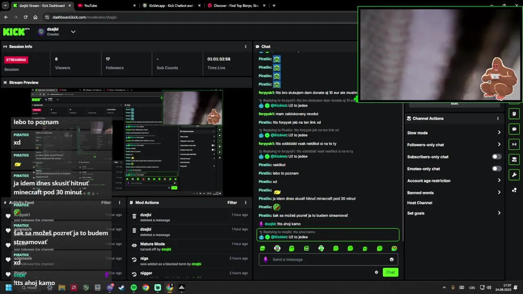
Task: Click the broadcast signal sidebar icon
Action: (x=514, y=144)
